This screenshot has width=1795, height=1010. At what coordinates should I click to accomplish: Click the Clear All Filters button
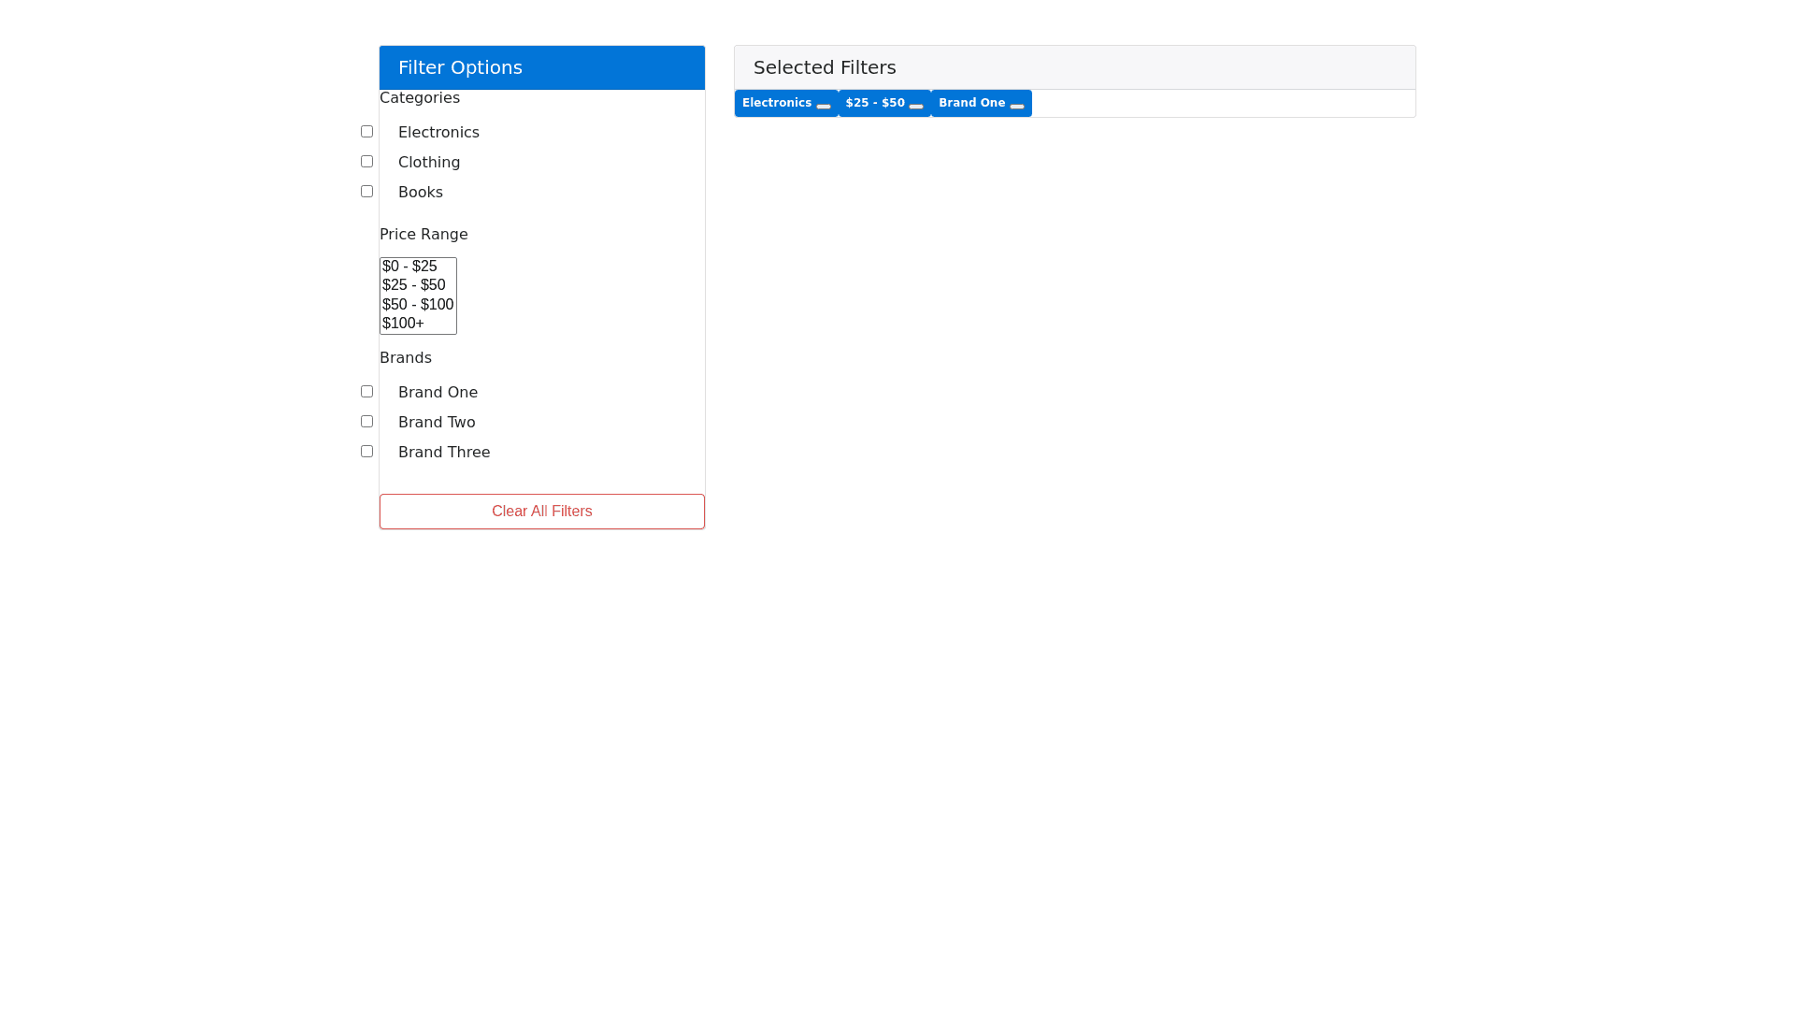(x=541, y=512)
